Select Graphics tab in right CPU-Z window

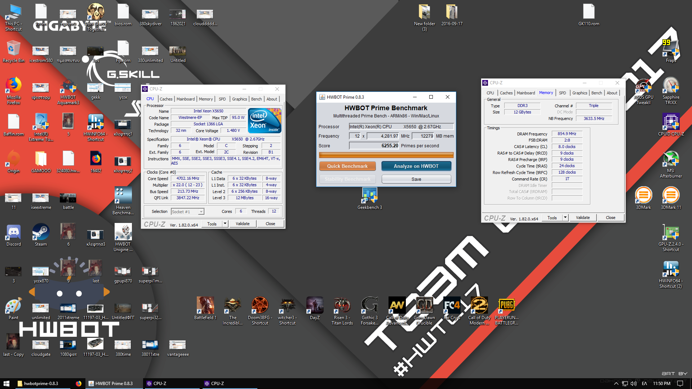coord(580,93)
